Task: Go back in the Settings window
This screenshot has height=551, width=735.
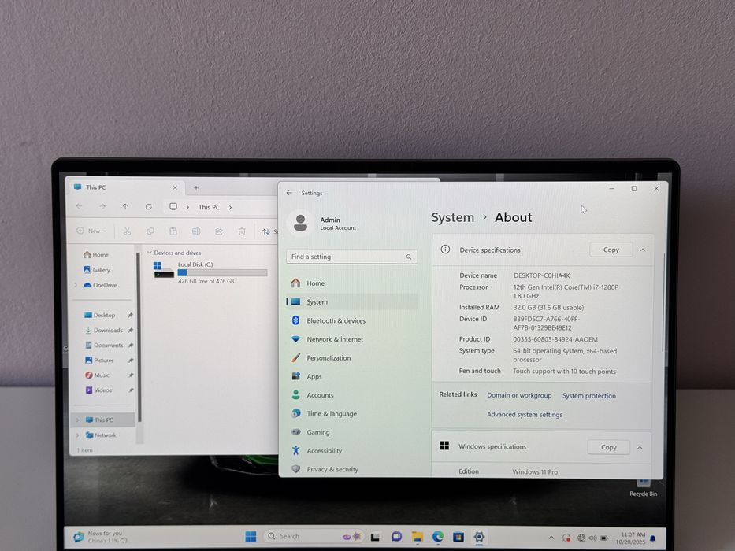Action: point(289,193)
